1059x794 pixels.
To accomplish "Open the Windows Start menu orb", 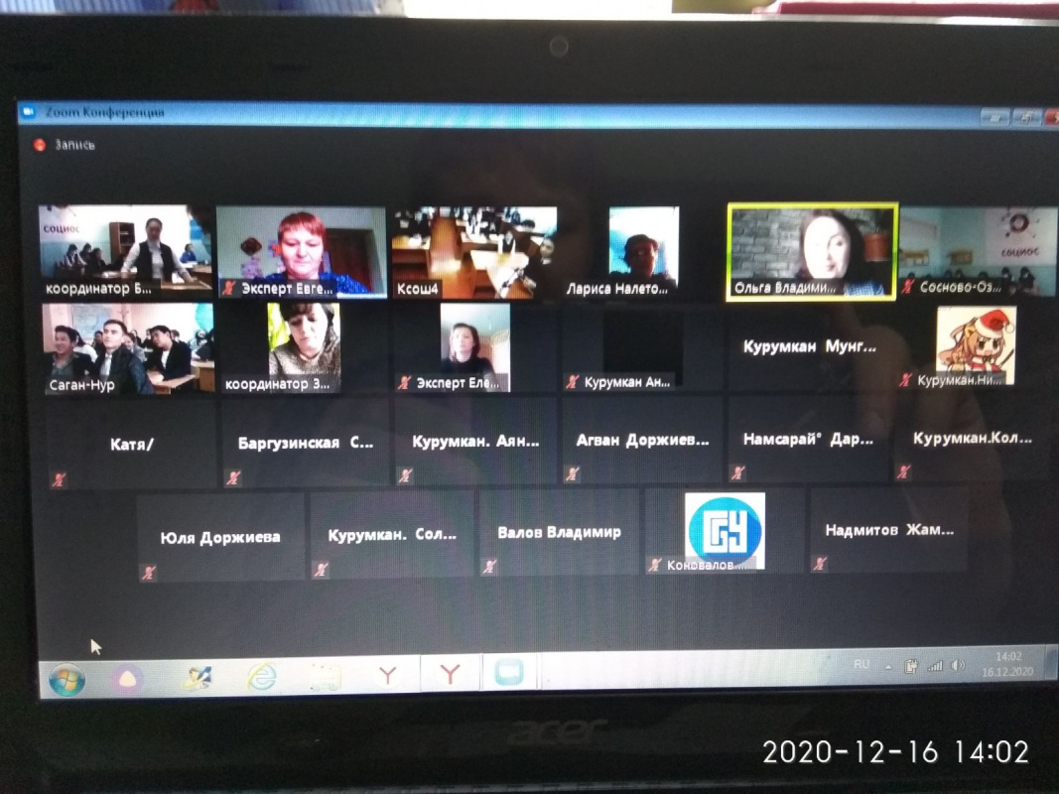I will [66, 679].
